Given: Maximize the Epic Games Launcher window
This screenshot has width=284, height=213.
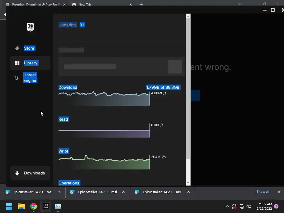Looking at the screenshot, I should click(273, 10).
